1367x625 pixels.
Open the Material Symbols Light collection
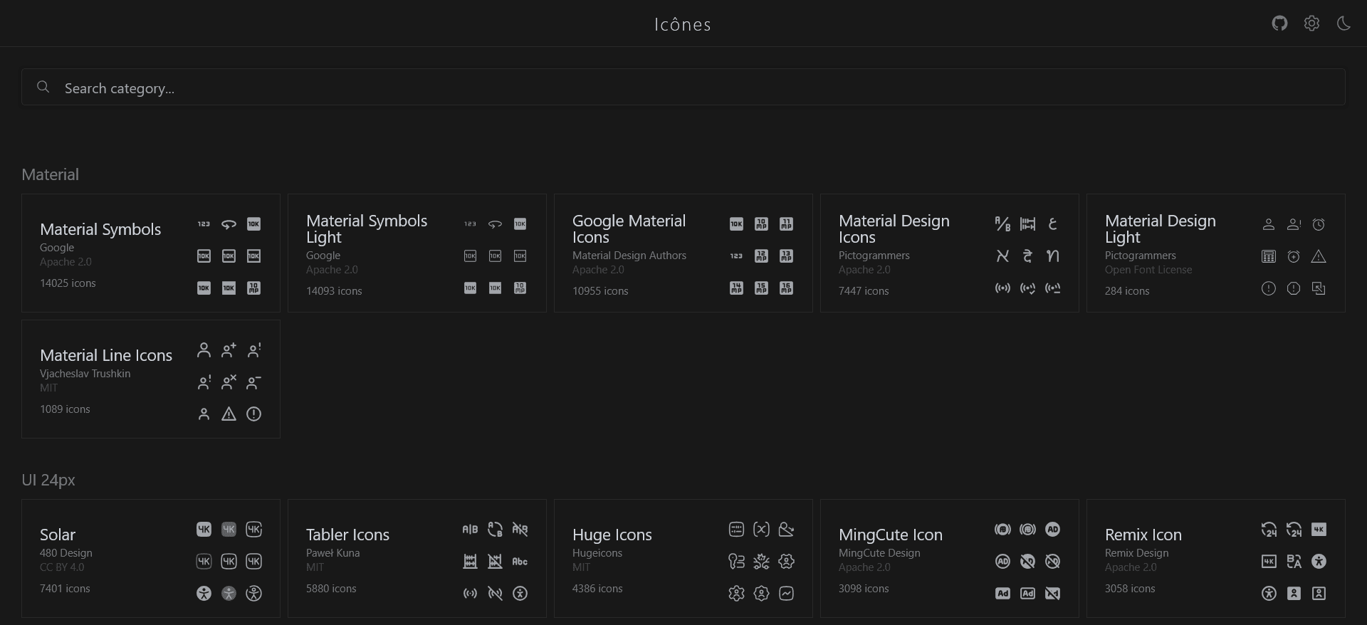pyautogui.click(x=367, y=229)
